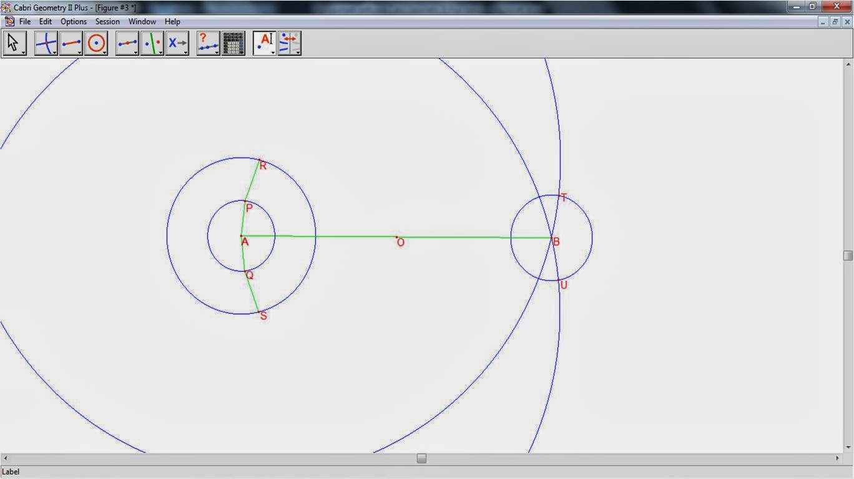Open the Attributes tool box
The height and width of the screenshot is (479, 854).
coord(290,43)
